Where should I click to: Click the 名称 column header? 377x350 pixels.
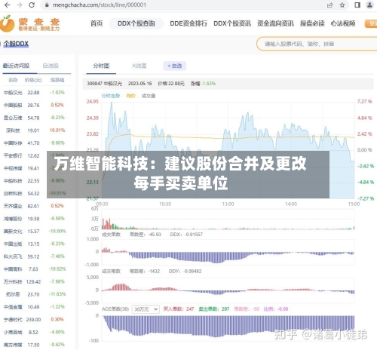click(13, 80)
